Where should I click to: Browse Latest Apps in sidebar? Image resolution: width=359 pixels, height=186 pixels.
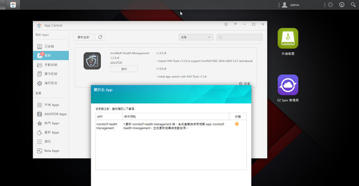(51, 133)
